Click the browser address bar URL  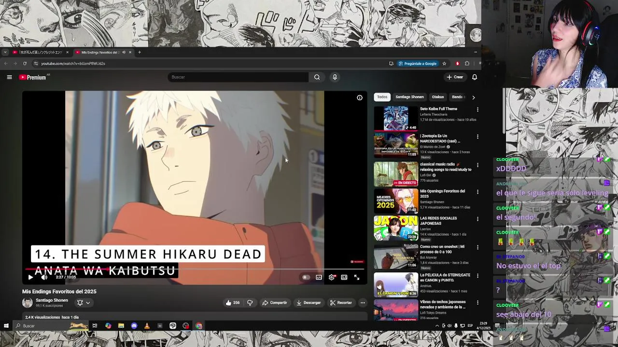coord(73,64)
